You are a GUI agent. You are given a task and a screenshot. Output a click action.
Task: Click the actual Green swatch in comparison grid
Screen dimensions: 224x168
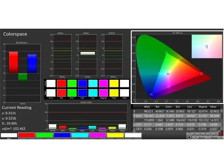tap(72, 83)
